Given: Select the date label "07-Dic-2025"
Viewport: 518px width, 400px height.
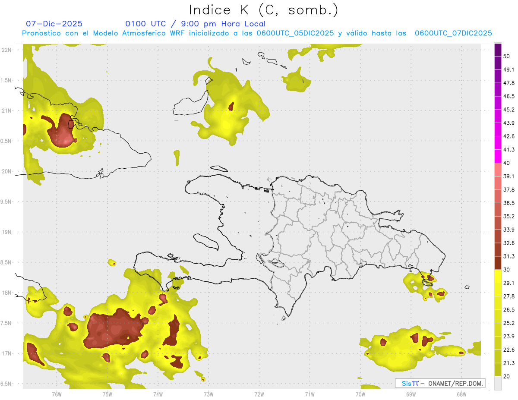Looking at the screenshot, I should pos(54,24).
